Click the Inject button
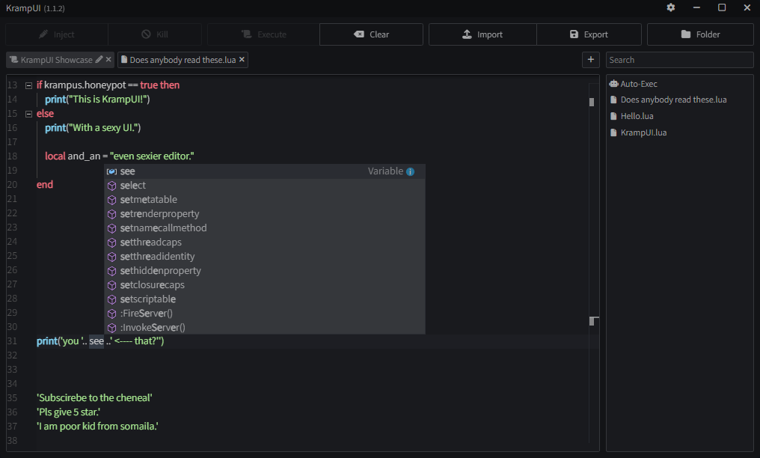 click(57, 34)
